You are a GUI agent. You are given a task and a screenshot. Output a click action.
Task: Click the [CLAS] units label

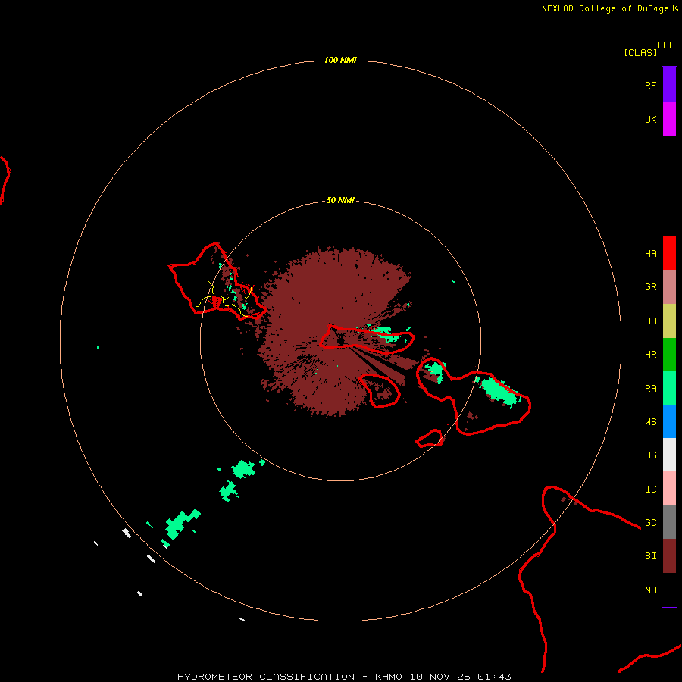[640, 52]
